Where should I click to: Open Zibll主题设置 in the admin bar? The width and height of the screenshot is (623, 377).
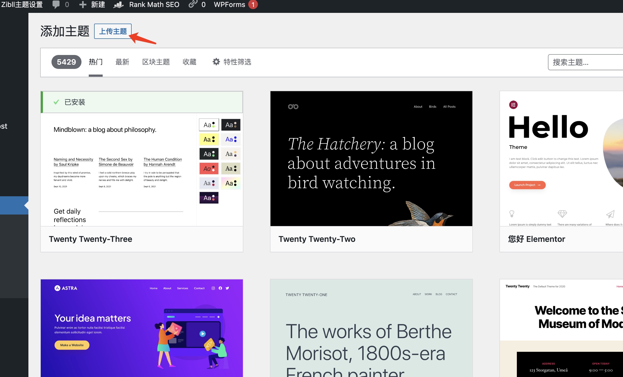tap(22, 5)
